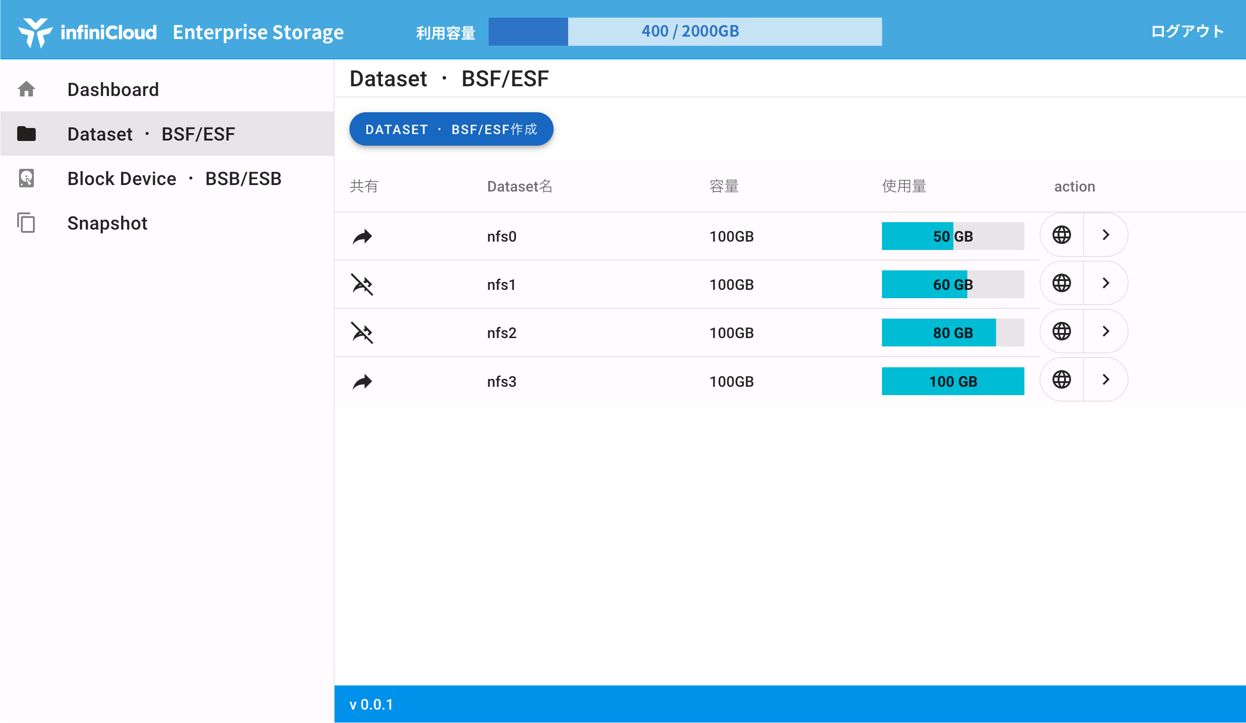Click the globe icon for nfs0
The width and height of the screenshot is (1246, 723).
pyautogui.click(x=1062, y=235)
